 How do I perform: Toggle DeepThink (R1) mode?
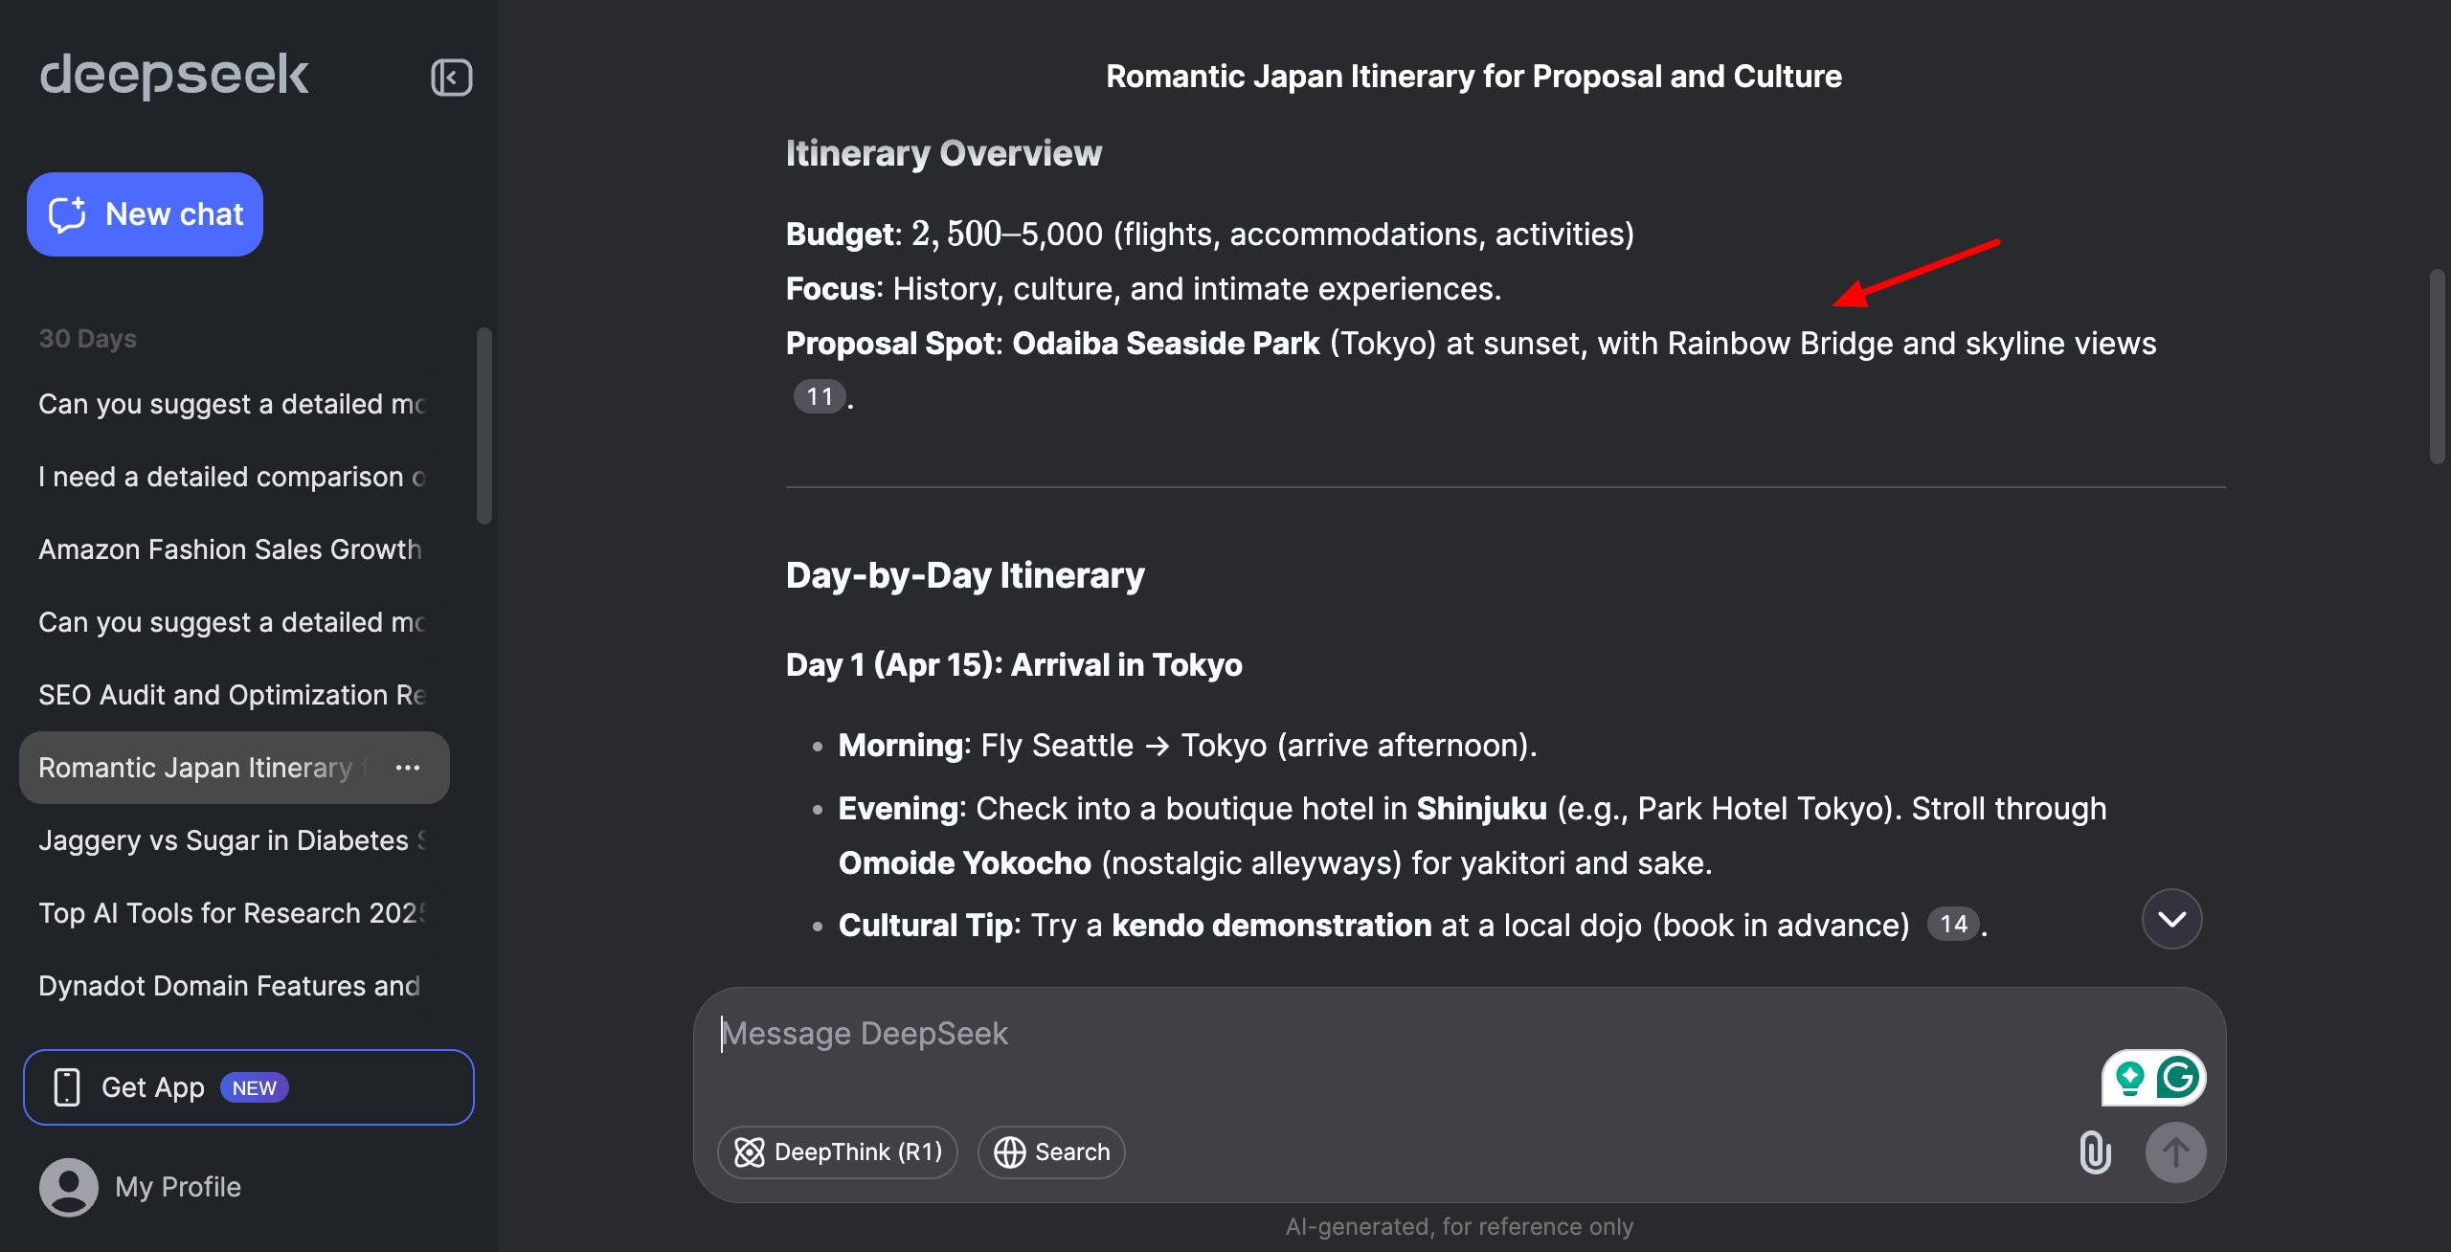coord(838,1151)
